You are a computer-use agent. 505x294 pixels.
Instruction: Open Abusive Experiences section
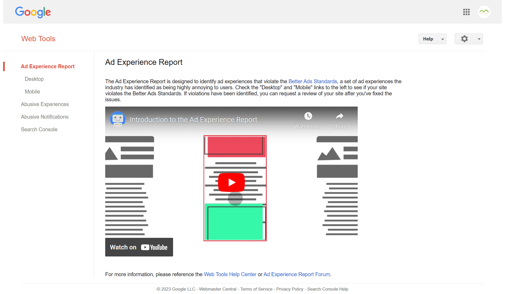click(x=45, y=104)
